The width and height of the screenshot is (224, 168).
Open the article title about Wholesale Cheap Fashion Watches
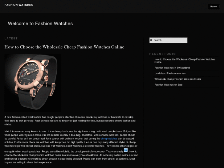coord(64,47)
